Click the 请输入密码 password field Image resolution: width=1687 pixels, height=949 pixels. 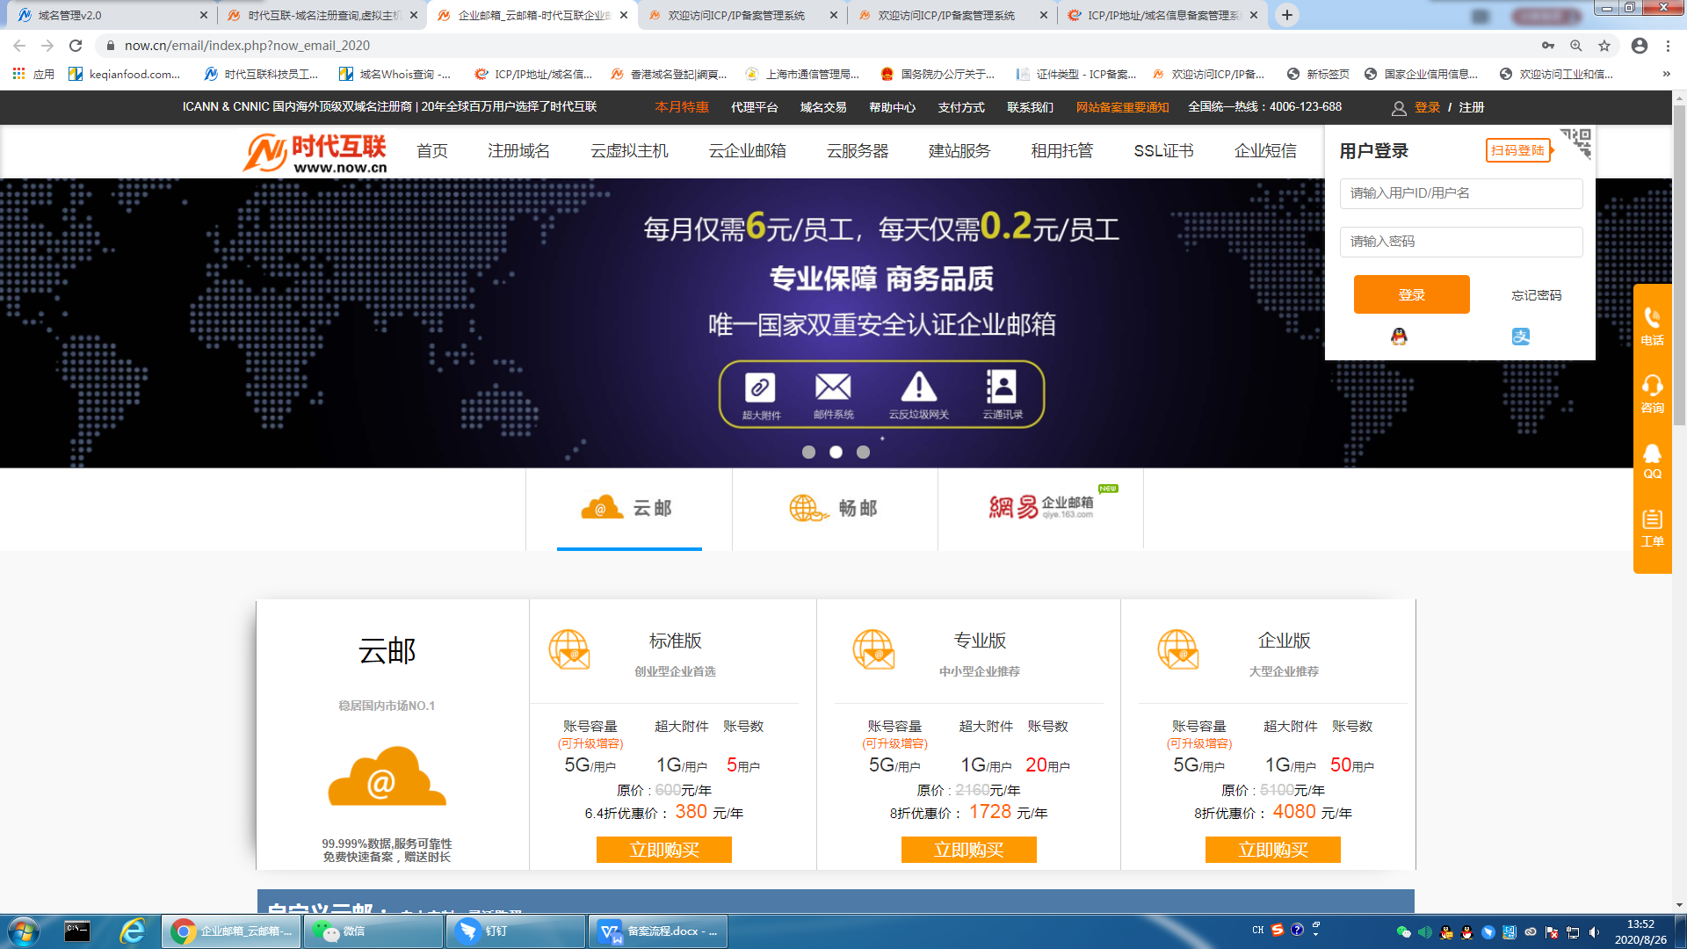coord(1461,242)
